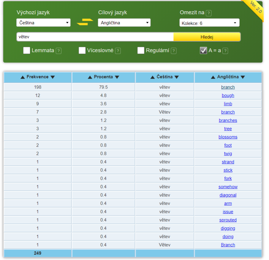Uncheck the A = a checkbox

(203, 50)
